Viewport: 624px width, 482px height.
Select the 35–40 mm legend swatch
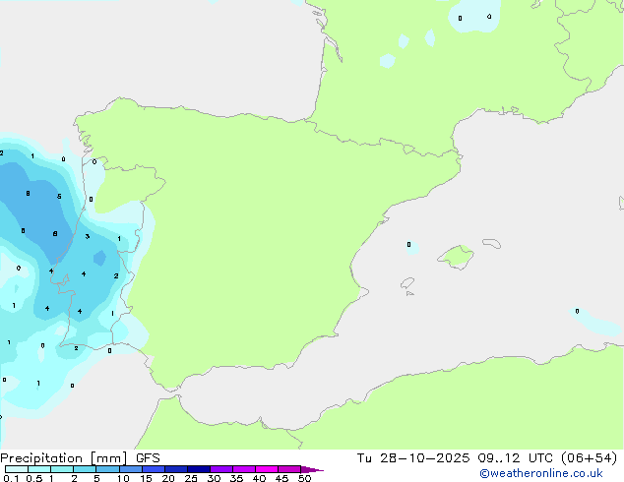[x=244, y=469]
